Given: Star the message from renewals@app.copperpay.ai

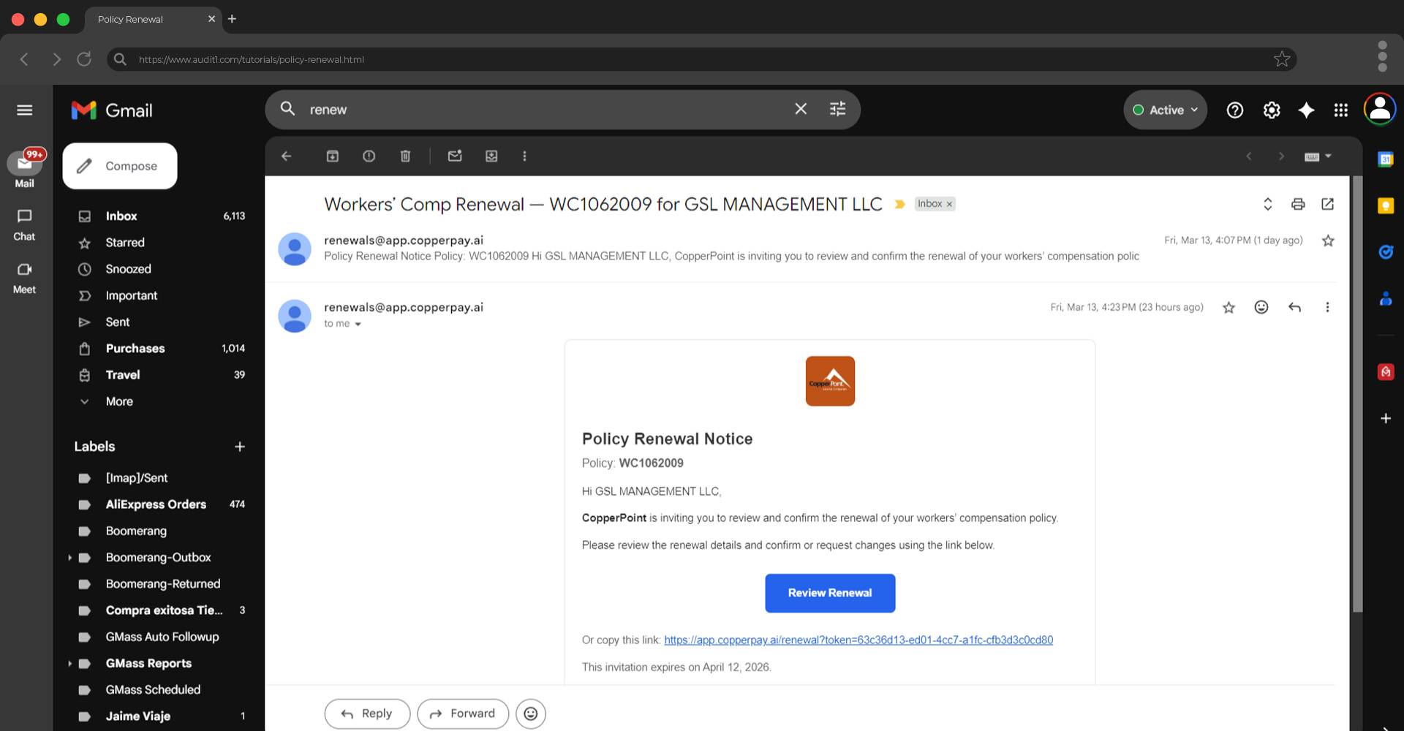Looking at the screenshot, I should tap(1229, 307).
